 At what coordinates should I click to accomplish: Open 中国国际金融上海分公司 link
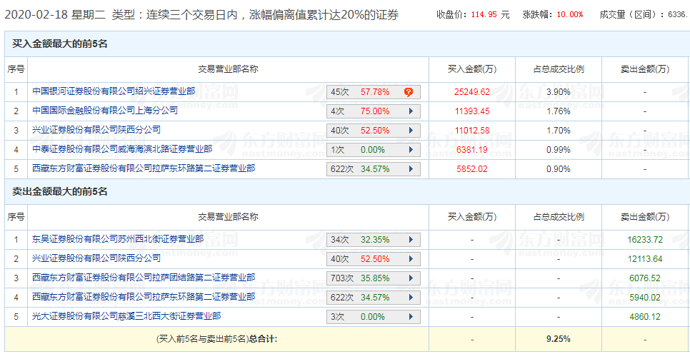click(105, 111)
